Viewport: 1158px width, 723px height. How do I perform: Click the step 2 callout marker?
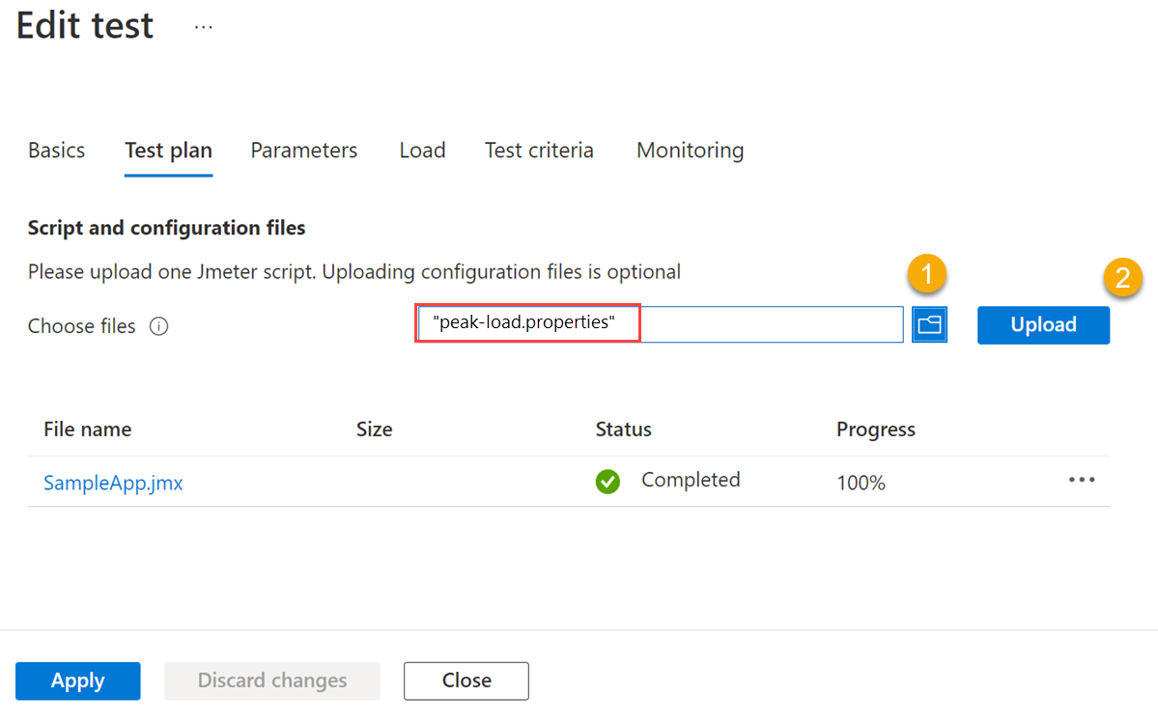[1123, 278]
